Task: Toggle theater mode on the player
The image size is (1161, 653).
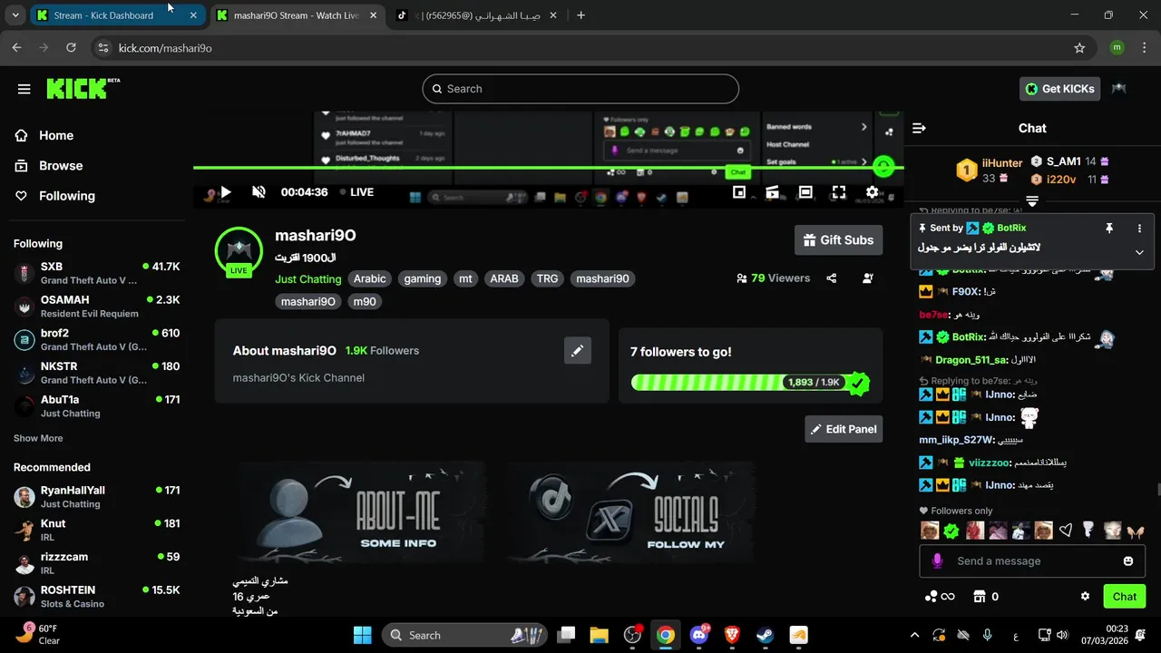Action: pyautogui.click(x=805, y=192)
